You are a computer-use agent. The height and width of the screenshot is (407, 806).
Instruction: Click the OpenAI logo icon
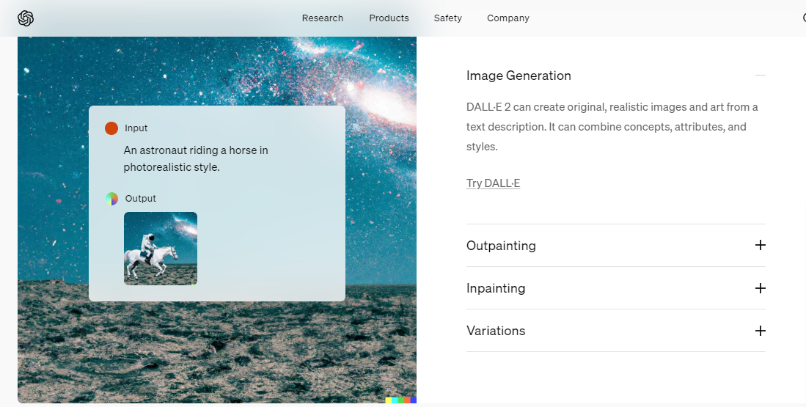tap(26, 18)
